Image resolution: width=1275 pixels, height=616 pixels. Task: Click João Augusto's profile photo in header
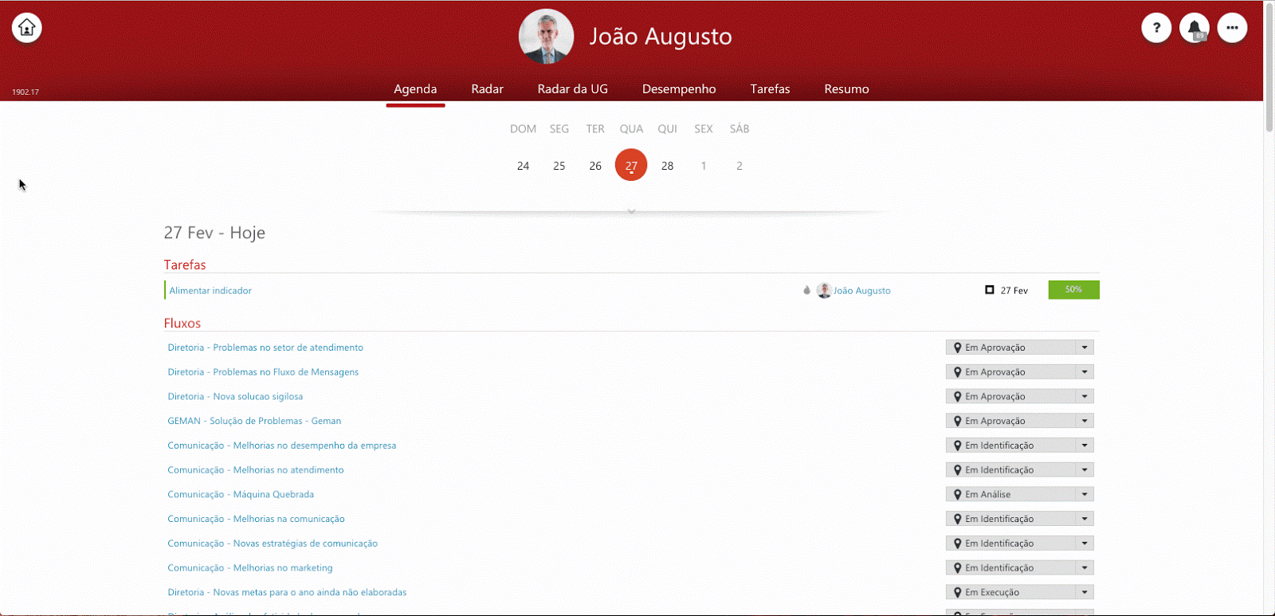click(546, 37)
